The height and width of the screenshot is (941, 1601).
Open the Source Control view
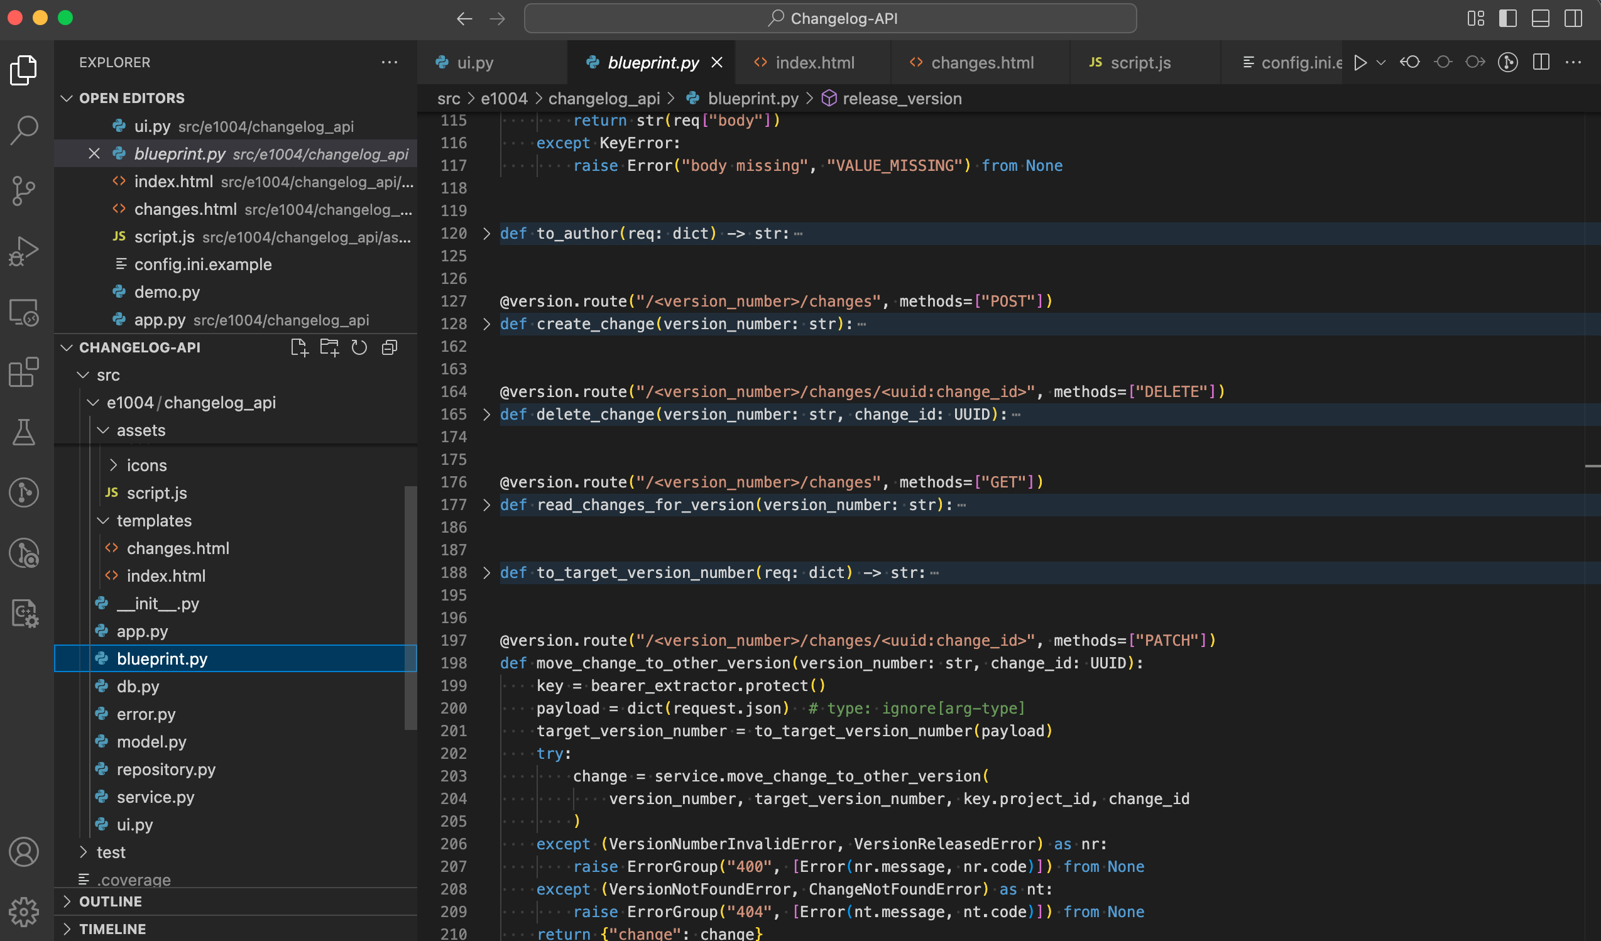click(24, 190)
